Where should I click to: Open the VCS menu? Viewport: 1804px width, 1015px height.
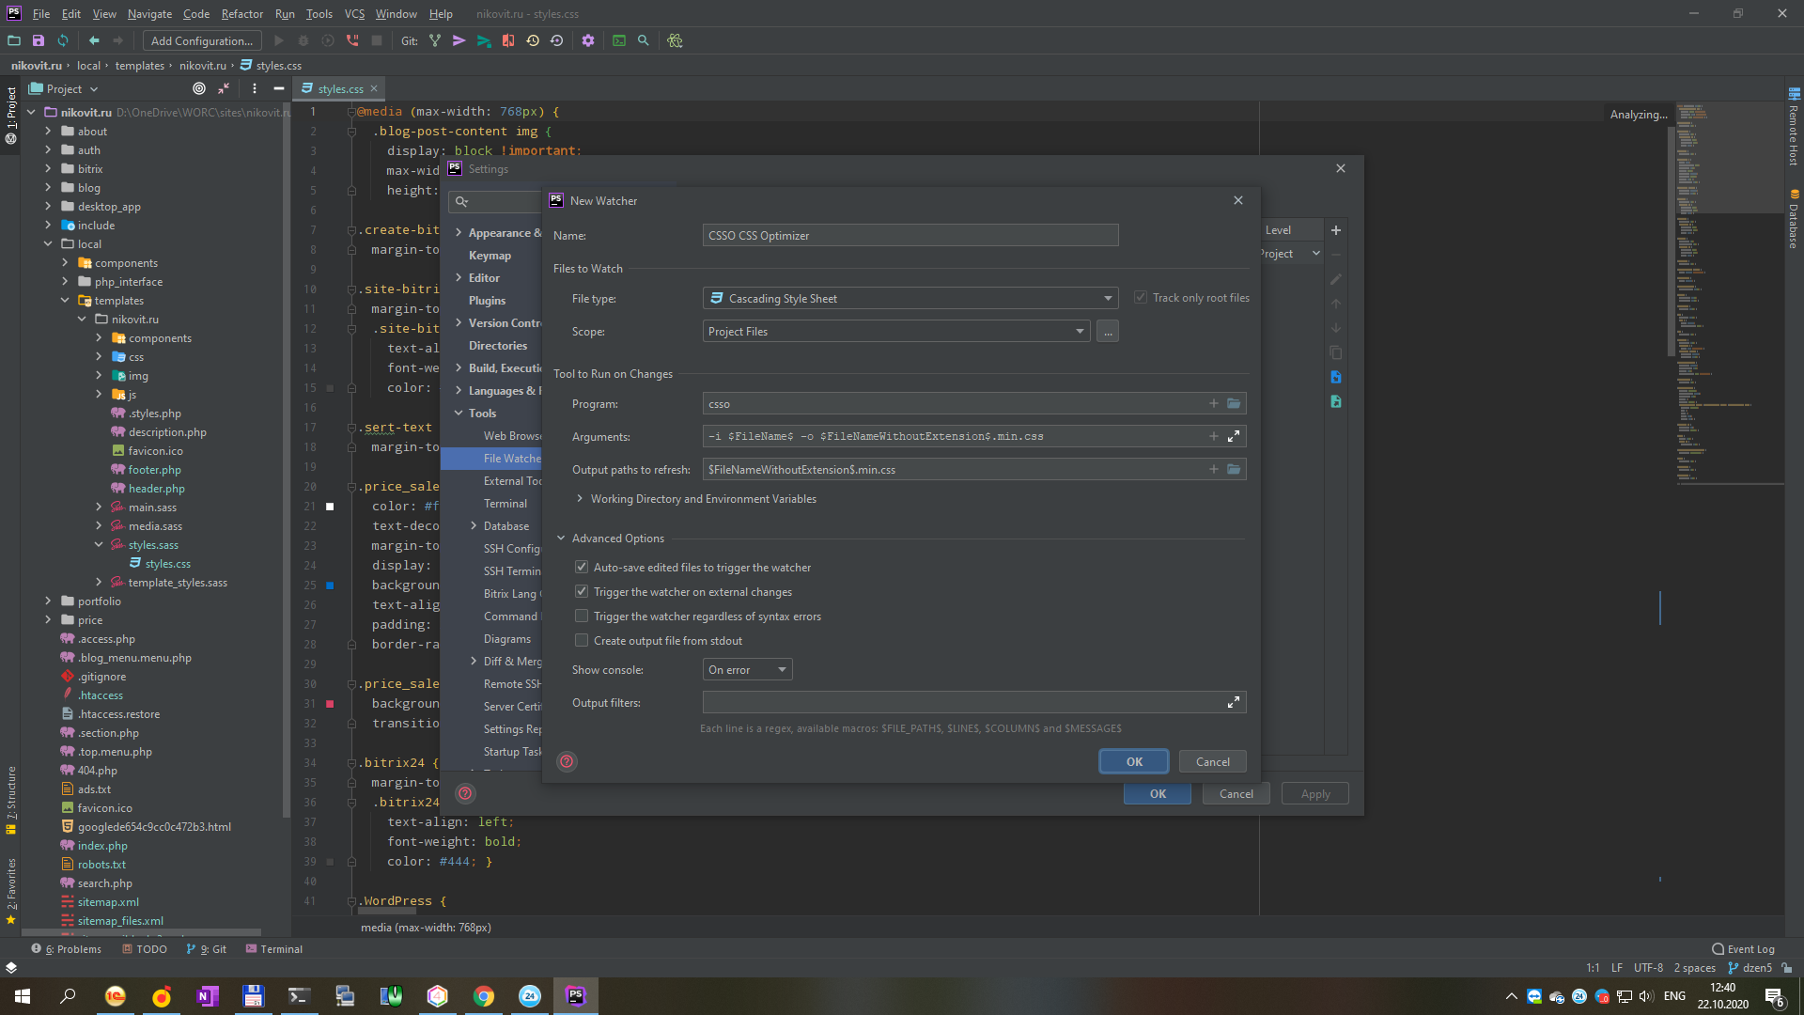[x=354, y=13]
